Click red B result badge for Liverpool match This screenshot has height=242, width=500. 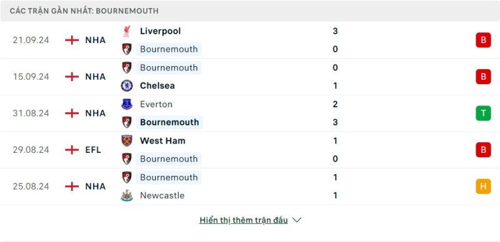coord(483,40)
